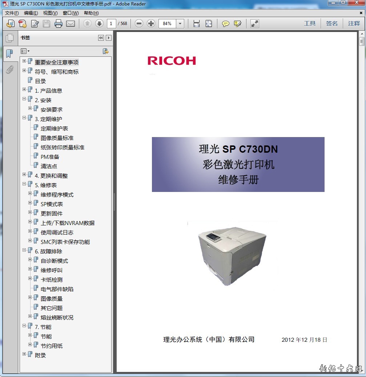This screenshot has width=366, height=377.
Task: Open page thumbnails panel icon
Action: pyautogui.click(x=9, y=37)
